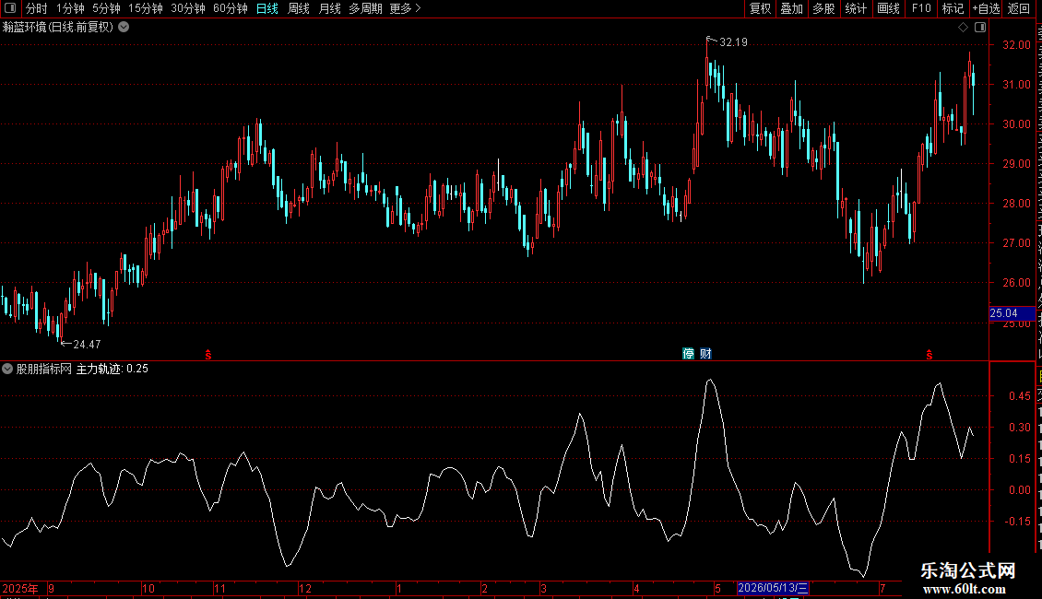
Task: Open the 多股 multi-stock view
Action: pyautogui.click(x=823, y=8)
